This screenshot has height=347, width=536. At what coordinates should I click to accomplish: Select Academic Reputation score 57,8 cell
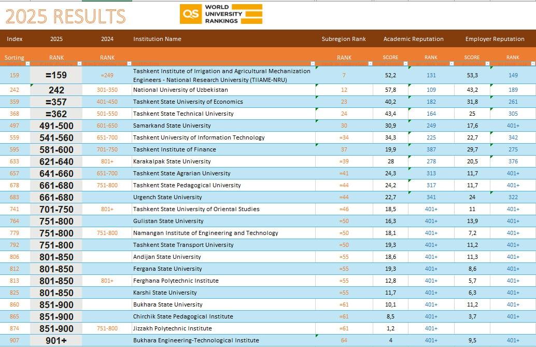[390, 90]
